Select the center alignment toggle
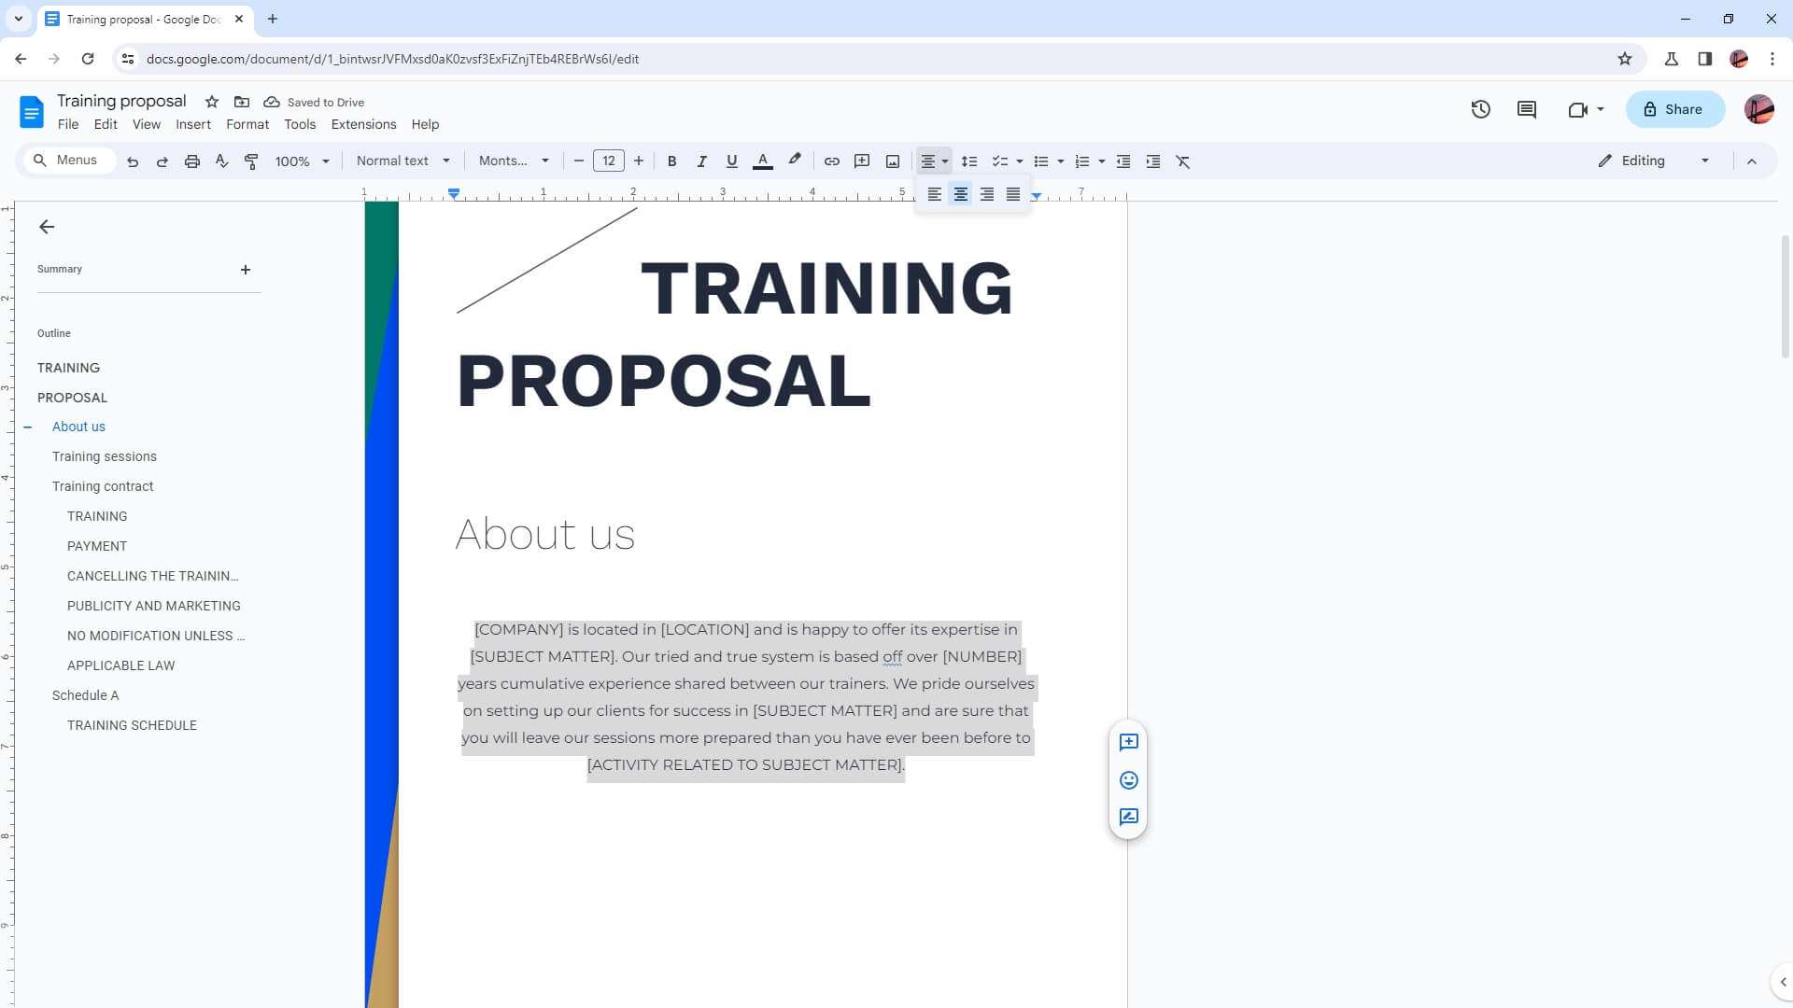Screen dimensions: 1793x1008 click(x=962, y=194)
